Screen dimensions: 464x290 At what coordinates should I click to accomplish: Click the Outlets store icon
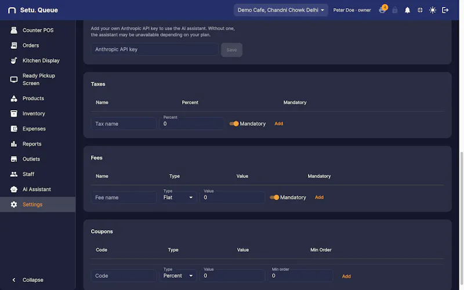14,159
